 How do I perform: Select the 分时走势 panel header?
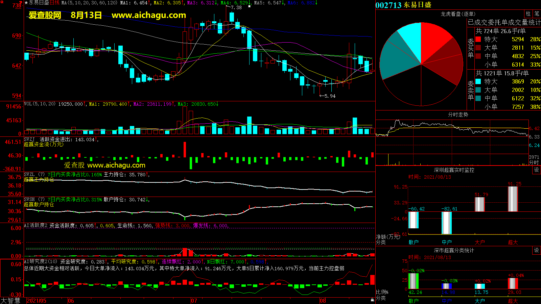(x=458, y=115)
